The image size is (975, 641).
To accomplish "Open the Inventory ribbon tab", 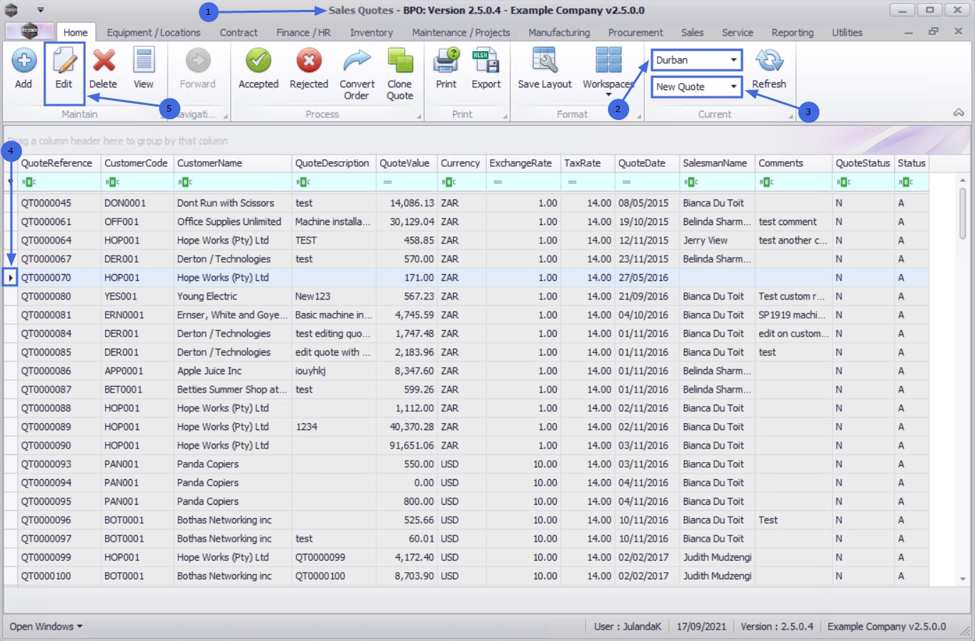I will pos(371,33).
